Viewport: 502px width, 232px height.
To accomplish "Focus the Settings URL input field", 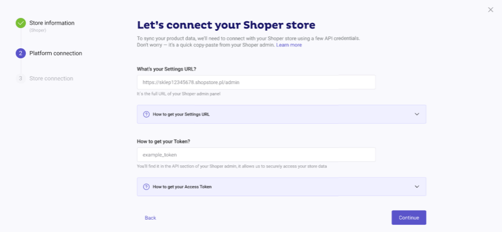I will (x=256, y=82).
